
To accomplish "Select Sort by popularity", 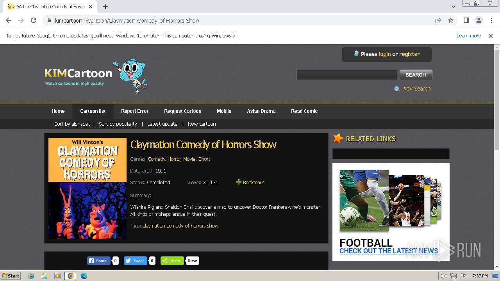I will 118,124.
